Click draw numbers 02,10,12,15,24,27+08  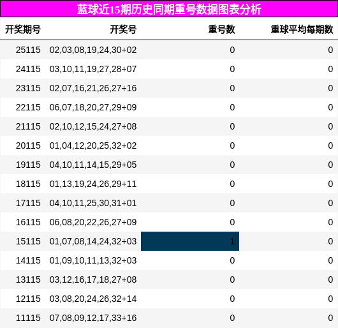pyautogui.click(x=93, y=126)
